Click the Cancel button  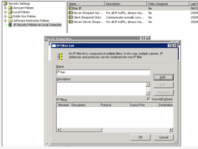(x=163, y=137)
